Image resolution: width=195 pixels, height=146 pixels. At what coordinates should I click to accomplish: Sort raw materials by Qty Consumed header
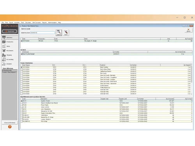tap(165, 99)
